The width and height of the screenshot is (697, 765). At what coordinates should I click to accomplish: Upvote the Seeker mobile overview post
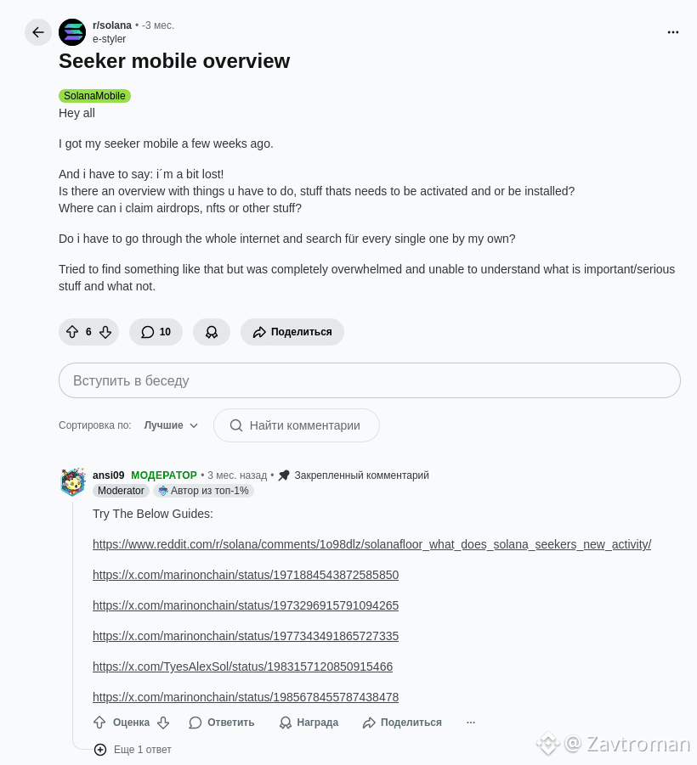72,332
